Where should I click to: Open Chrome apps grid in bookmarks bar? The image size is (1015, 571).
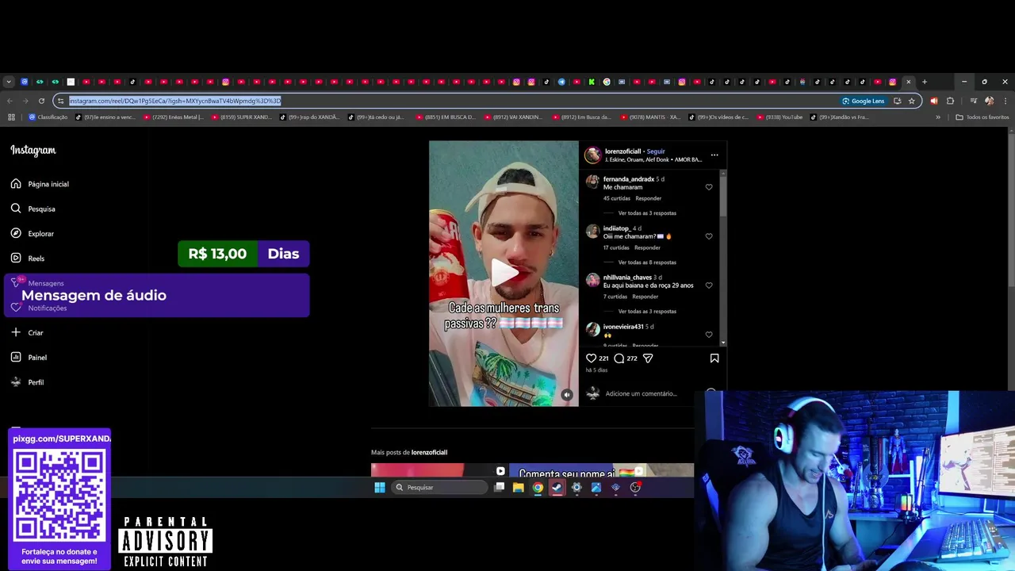11,117
